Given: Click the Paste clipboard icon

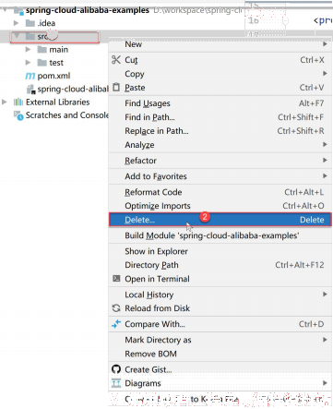Looking at the screenshot, I should pyautogui.click(x=116, y=88).
